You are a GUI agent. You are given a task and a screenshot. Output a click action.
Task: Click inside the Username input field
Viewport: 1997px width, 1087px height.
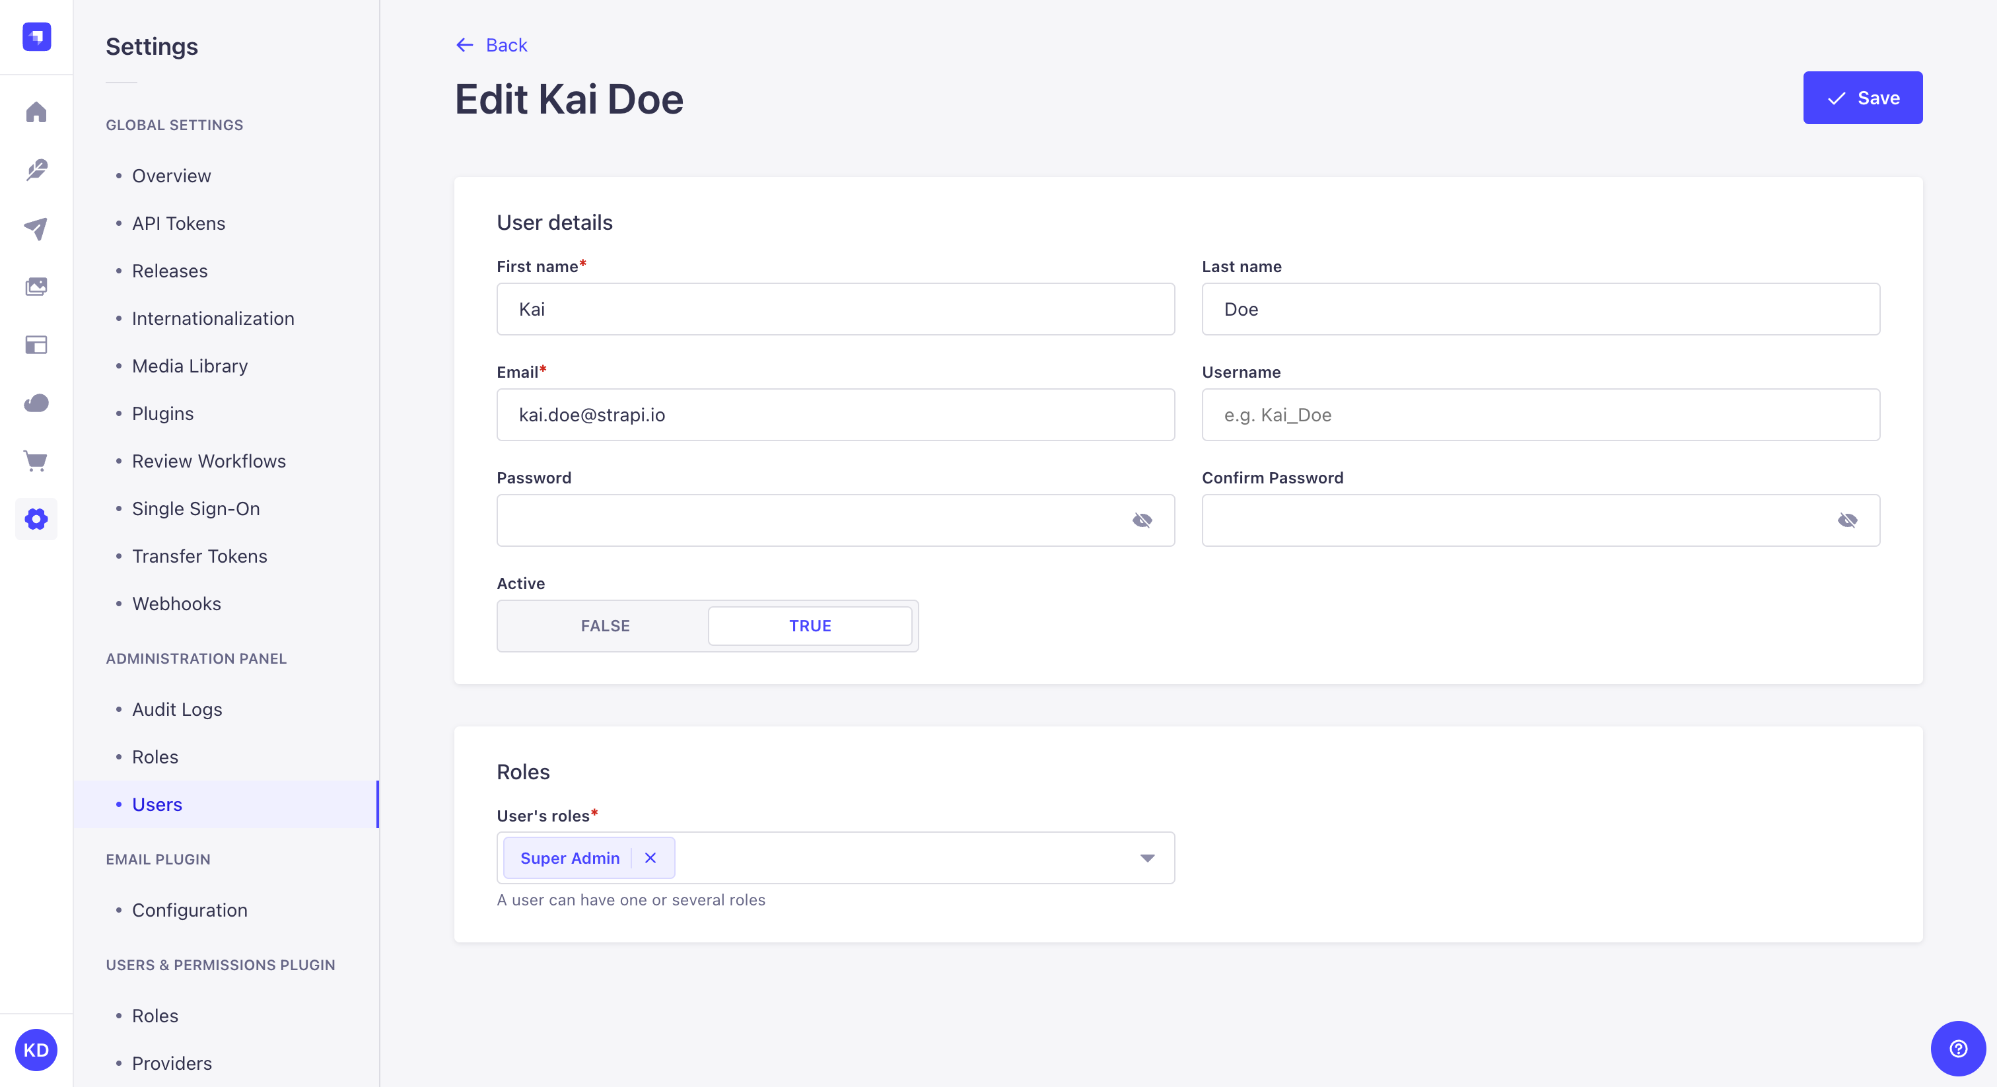(1539, 415)
